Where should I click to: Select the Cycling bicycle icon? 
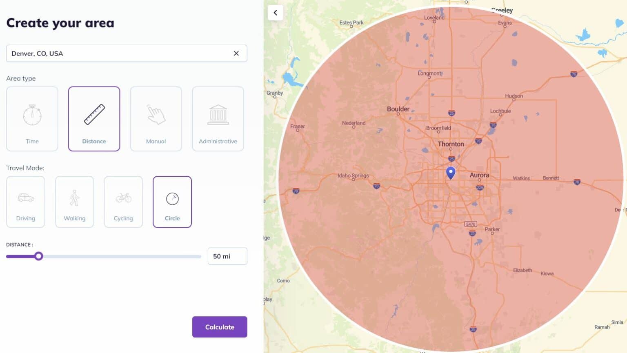tap(123, 197)
